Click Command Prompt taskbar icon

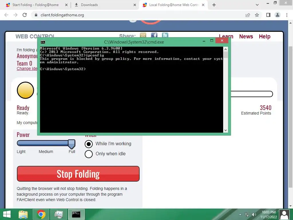coord(76,214)
